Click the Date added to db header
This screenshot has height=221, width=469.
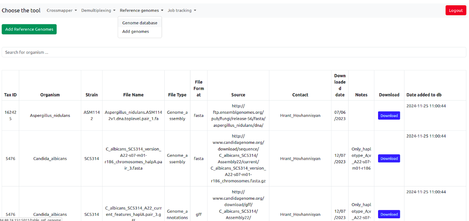(x=424, y=95)
